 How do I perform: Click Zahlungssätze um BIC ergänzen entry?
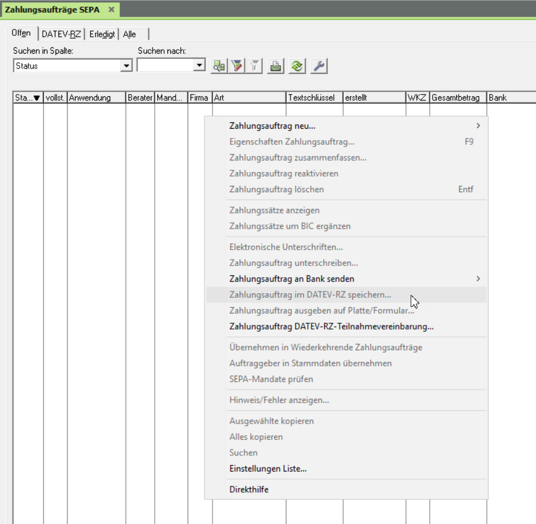coord(347,226)
